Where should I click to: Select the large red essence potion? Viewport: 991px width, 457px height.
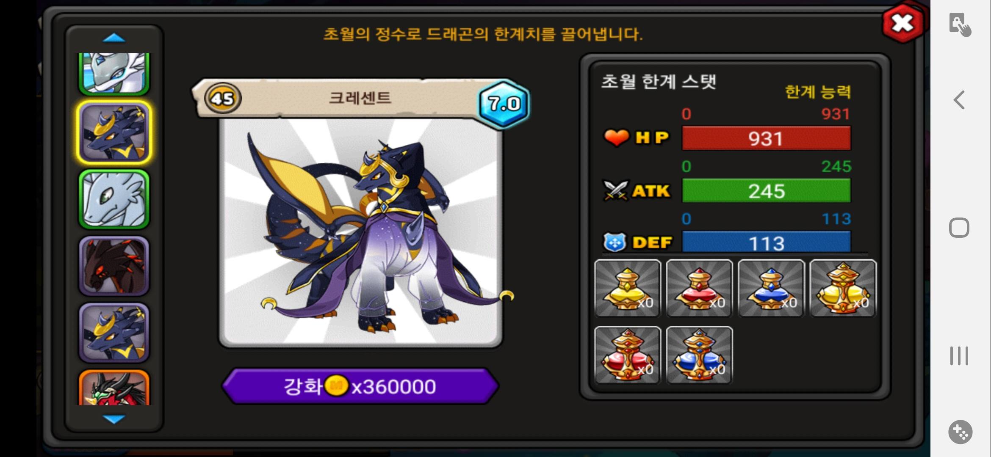(x=627, y=355)
